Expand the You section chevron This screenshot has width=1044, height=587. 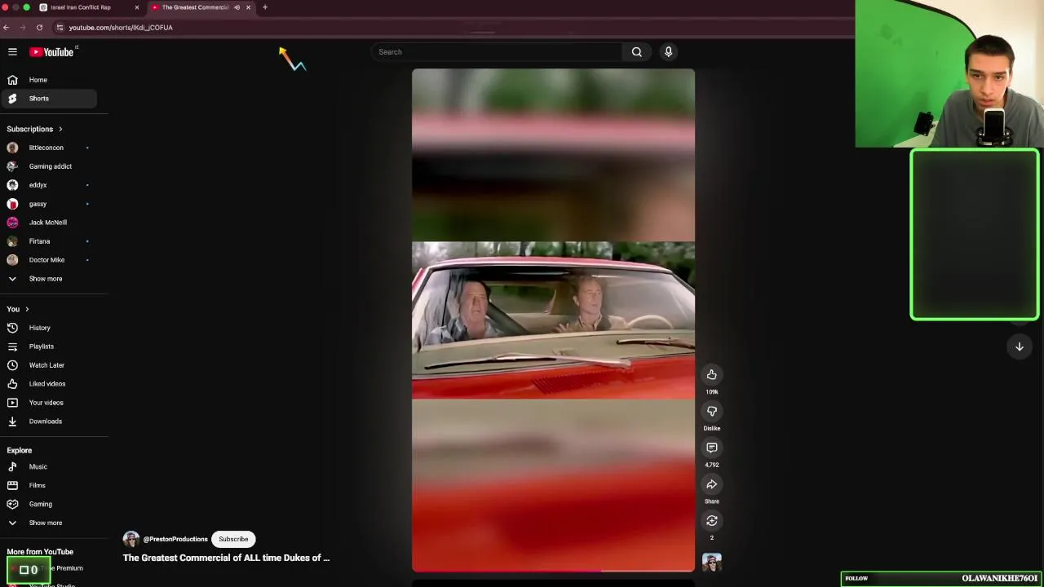point(27,309)
